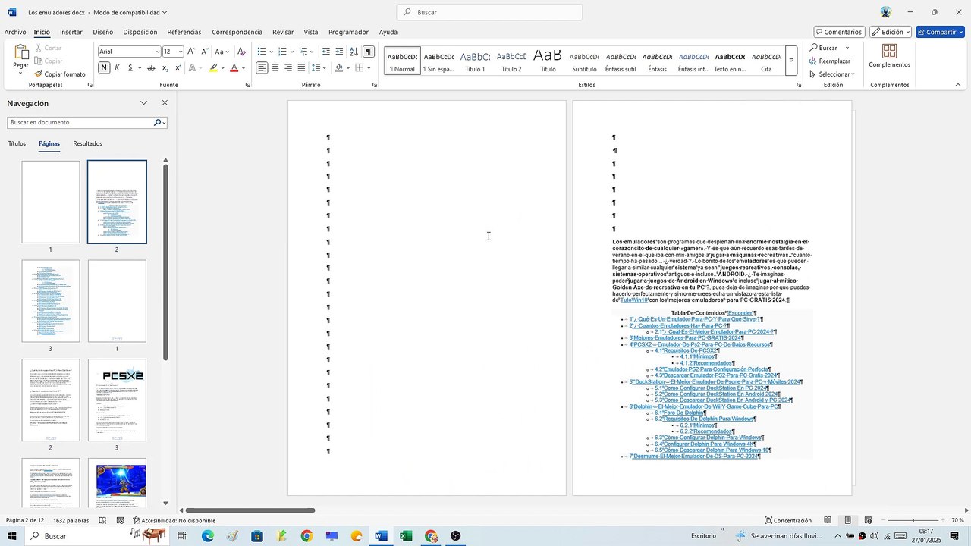
Task: Click the Comentarios button
Action: tap(839, 32)
